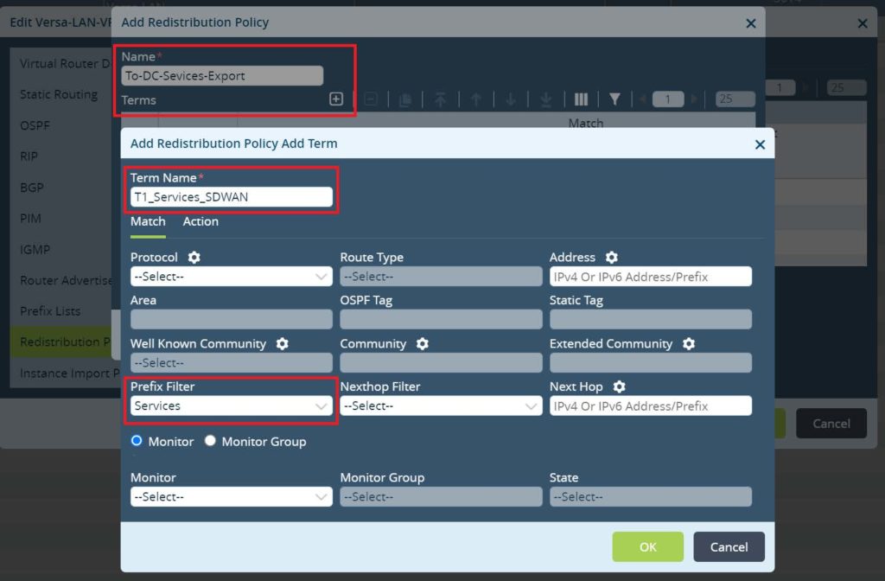Open the Prefix Filter dropdown showing Services
This screenshot has width=885, height=581.
(x=231, y=405)
